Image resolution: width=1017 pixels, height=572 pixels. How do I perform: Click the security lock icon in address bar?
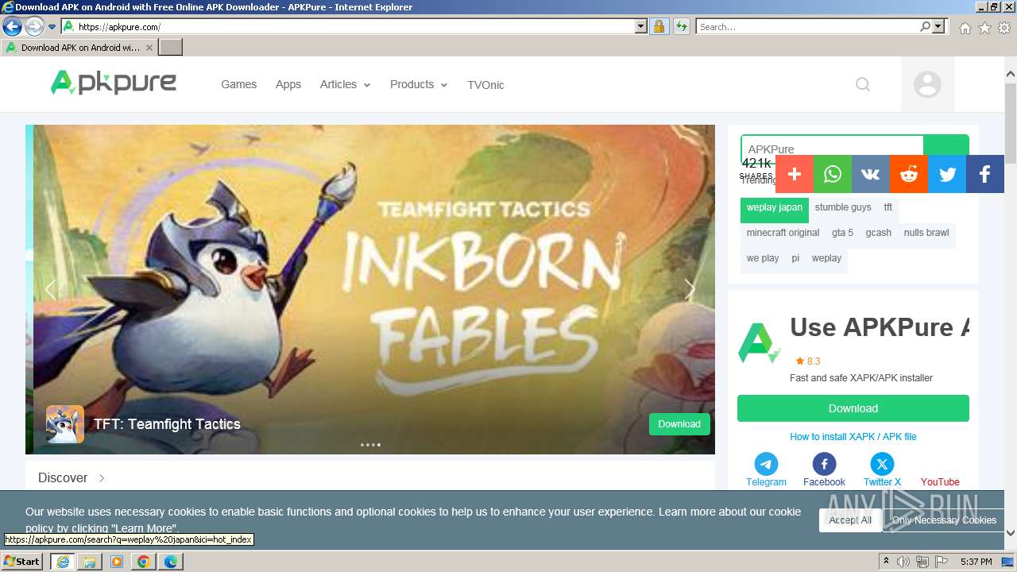point(659,26)
